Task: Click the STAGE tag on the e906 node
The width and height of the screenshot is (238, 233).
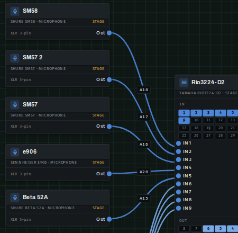Action: pos(98,163)
